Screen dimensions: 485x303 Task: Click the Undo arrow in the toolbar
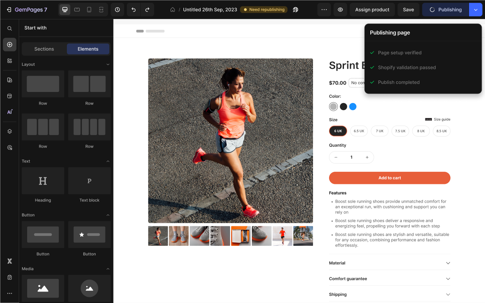tap(133, 10)
